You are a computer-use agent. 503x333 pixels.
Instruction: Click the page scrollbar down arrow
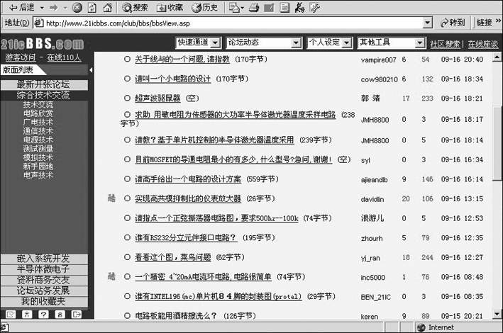point(497,314)
